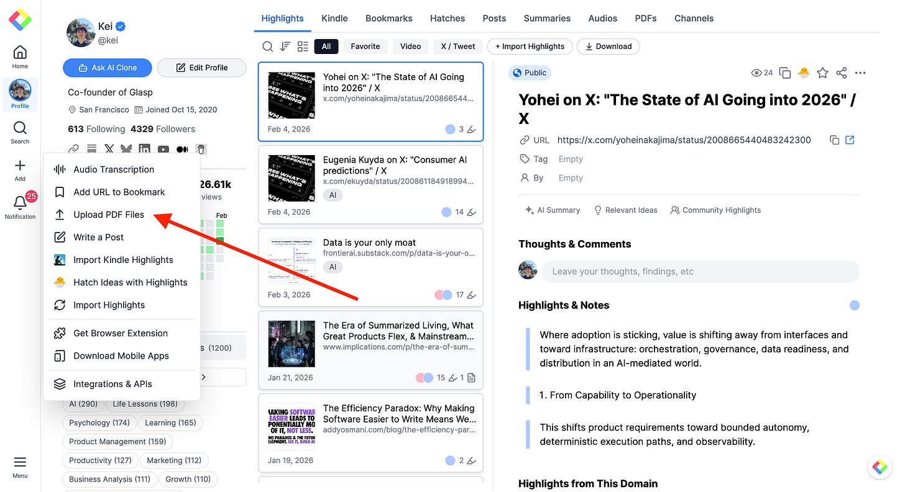
Task: Select Import Highlights in the Add menu
Action: [x=122, y=305]
